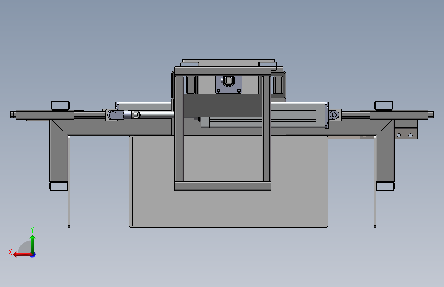Viewport: 444px width, 287px height.
Task: Select the left support leg of the table frame
Action: (x=58, y=151)
